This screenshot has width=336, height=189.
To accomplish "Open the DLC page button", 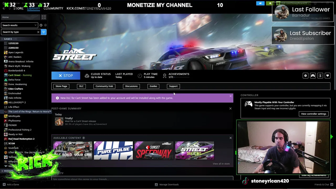I will click(81, 86).
